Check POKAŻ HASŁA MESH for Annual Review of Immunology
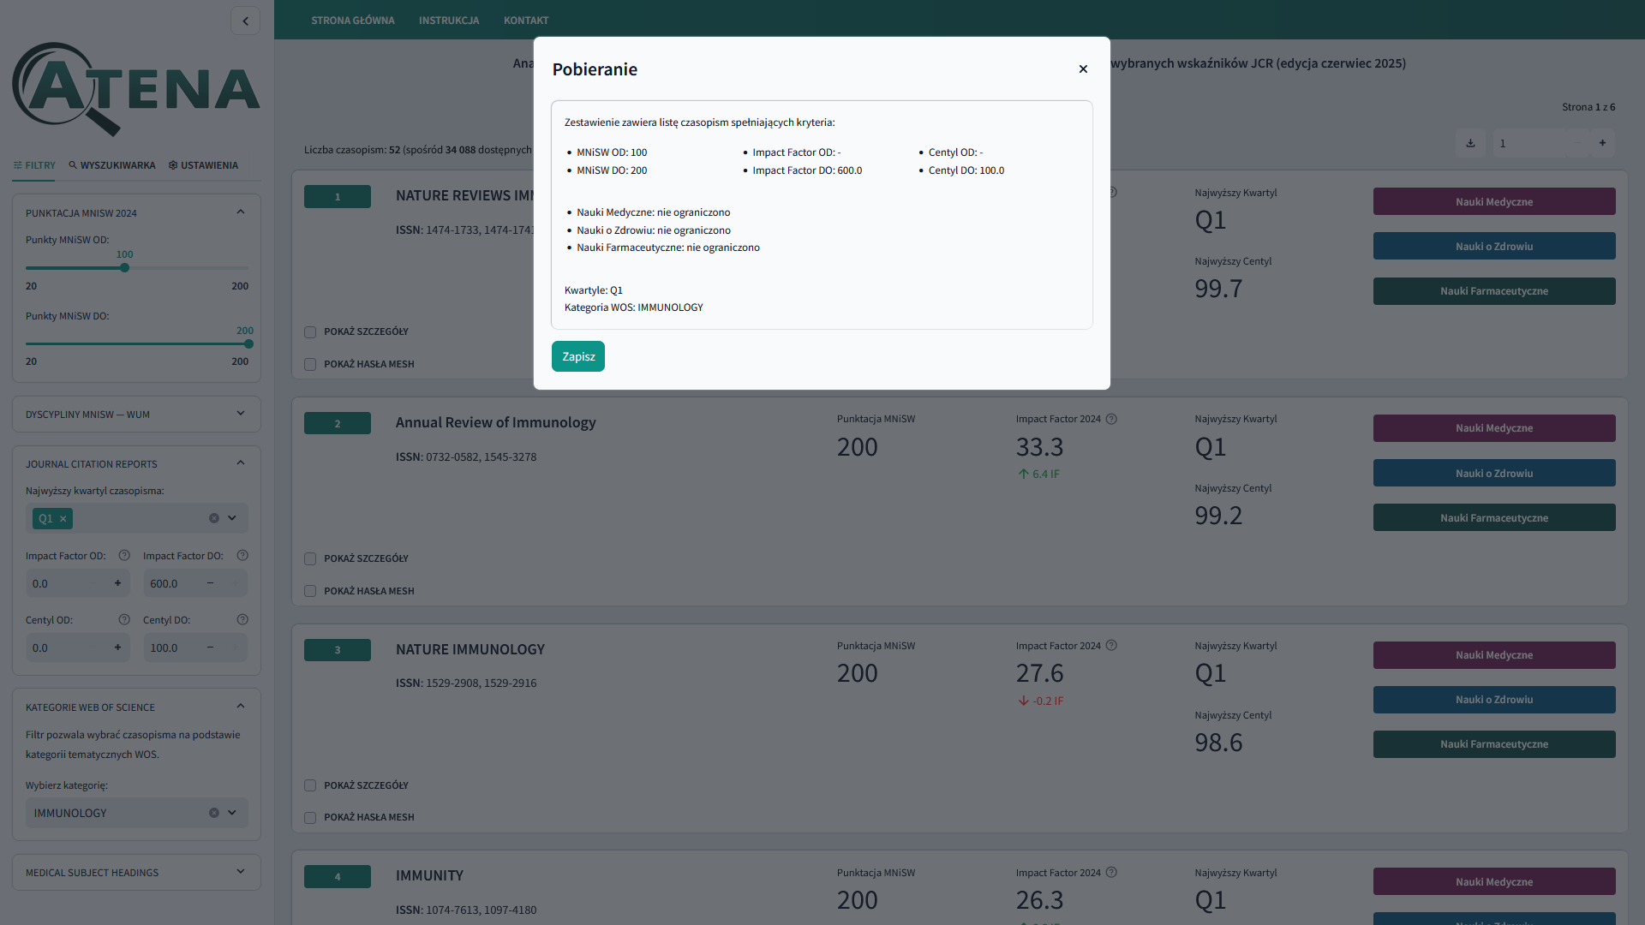Screen dimensions: 1645x925 click(x=310, y=591)
